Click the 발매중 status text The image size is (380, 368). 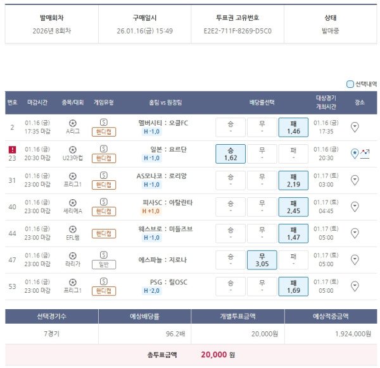(x=331, y=31)
